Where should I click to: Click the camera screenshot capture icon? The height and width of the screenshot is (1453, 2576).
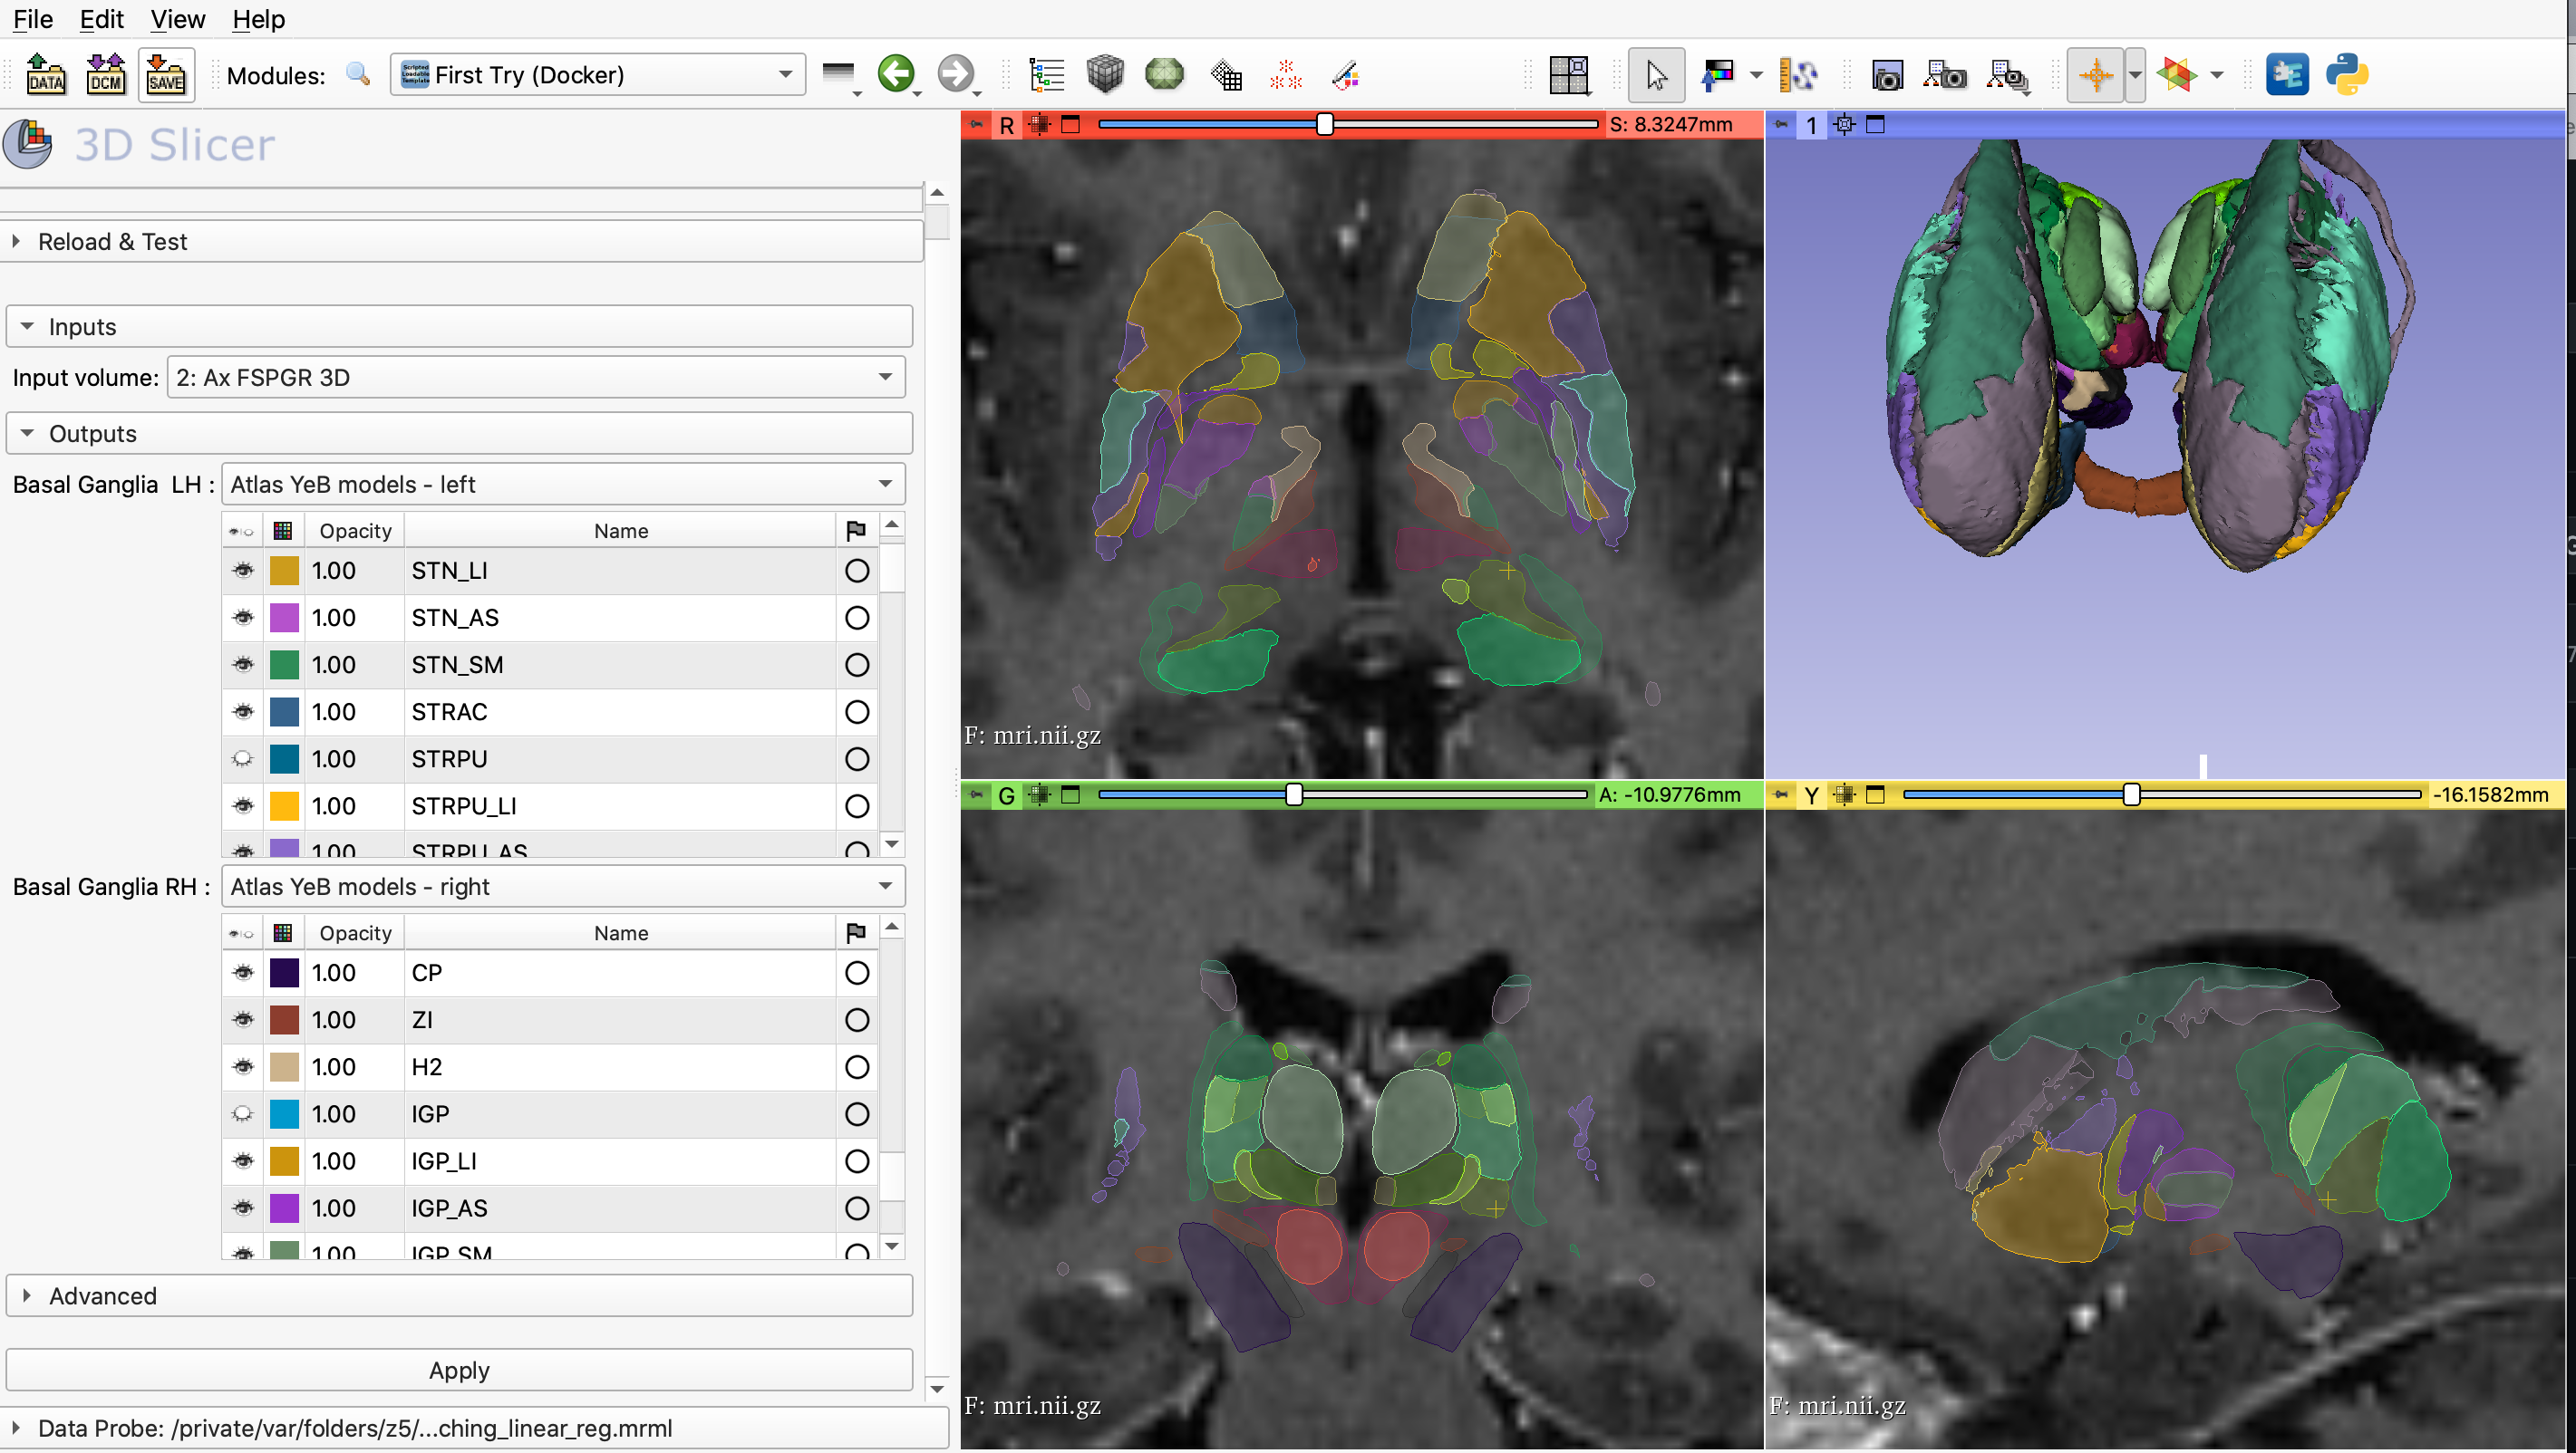[x=1887, y=75]
